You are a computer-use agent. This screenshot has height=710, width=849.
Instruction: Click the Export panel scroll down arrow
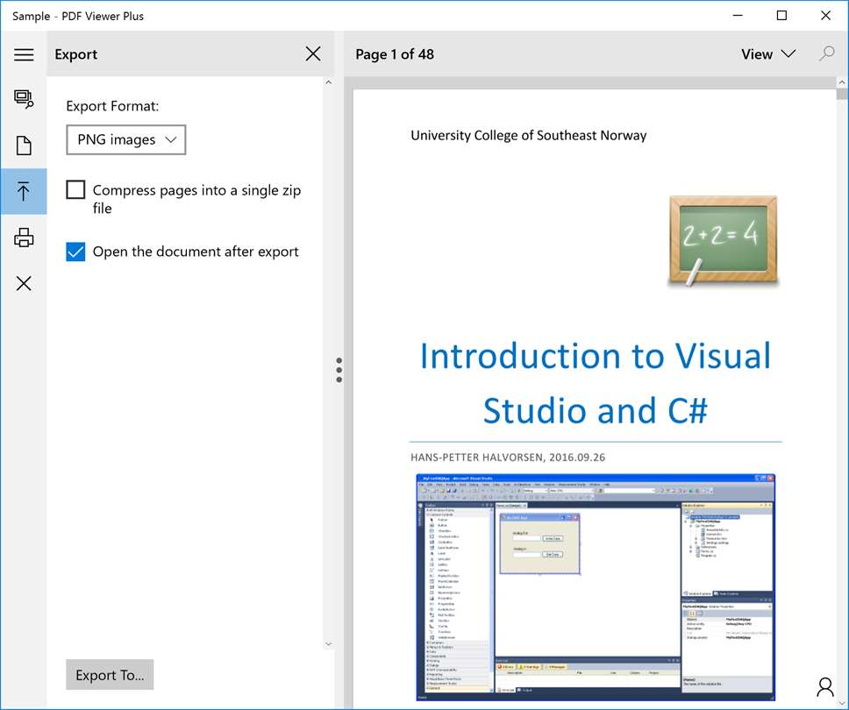328,644
